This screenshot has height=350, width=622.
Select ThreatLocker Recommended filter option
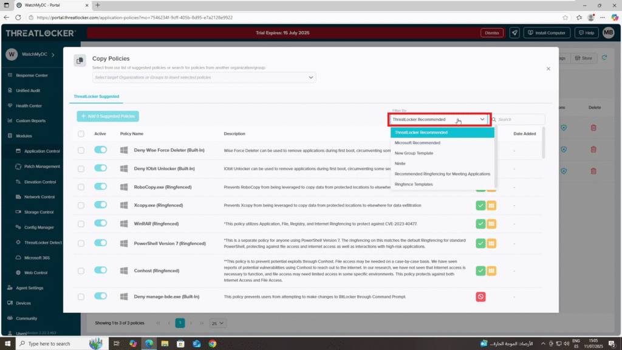click(x=442, y=132)
